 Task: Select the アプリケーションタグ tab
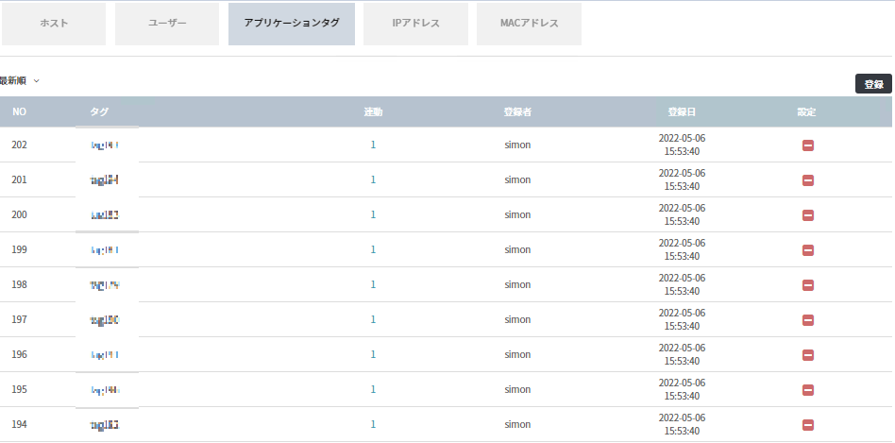292,24
